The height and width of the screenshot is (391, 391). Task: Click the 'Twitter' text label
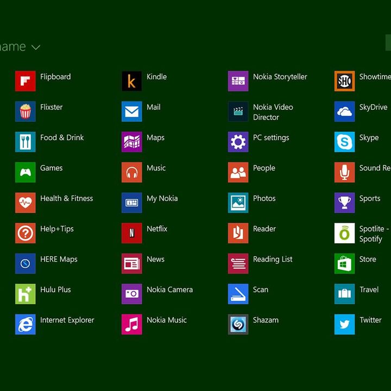pos(370,320)
